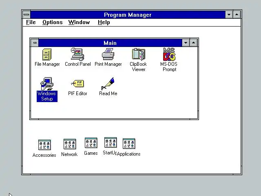Select the Read Me pen icon
The image size is (261, 196).
click(108, 84)
